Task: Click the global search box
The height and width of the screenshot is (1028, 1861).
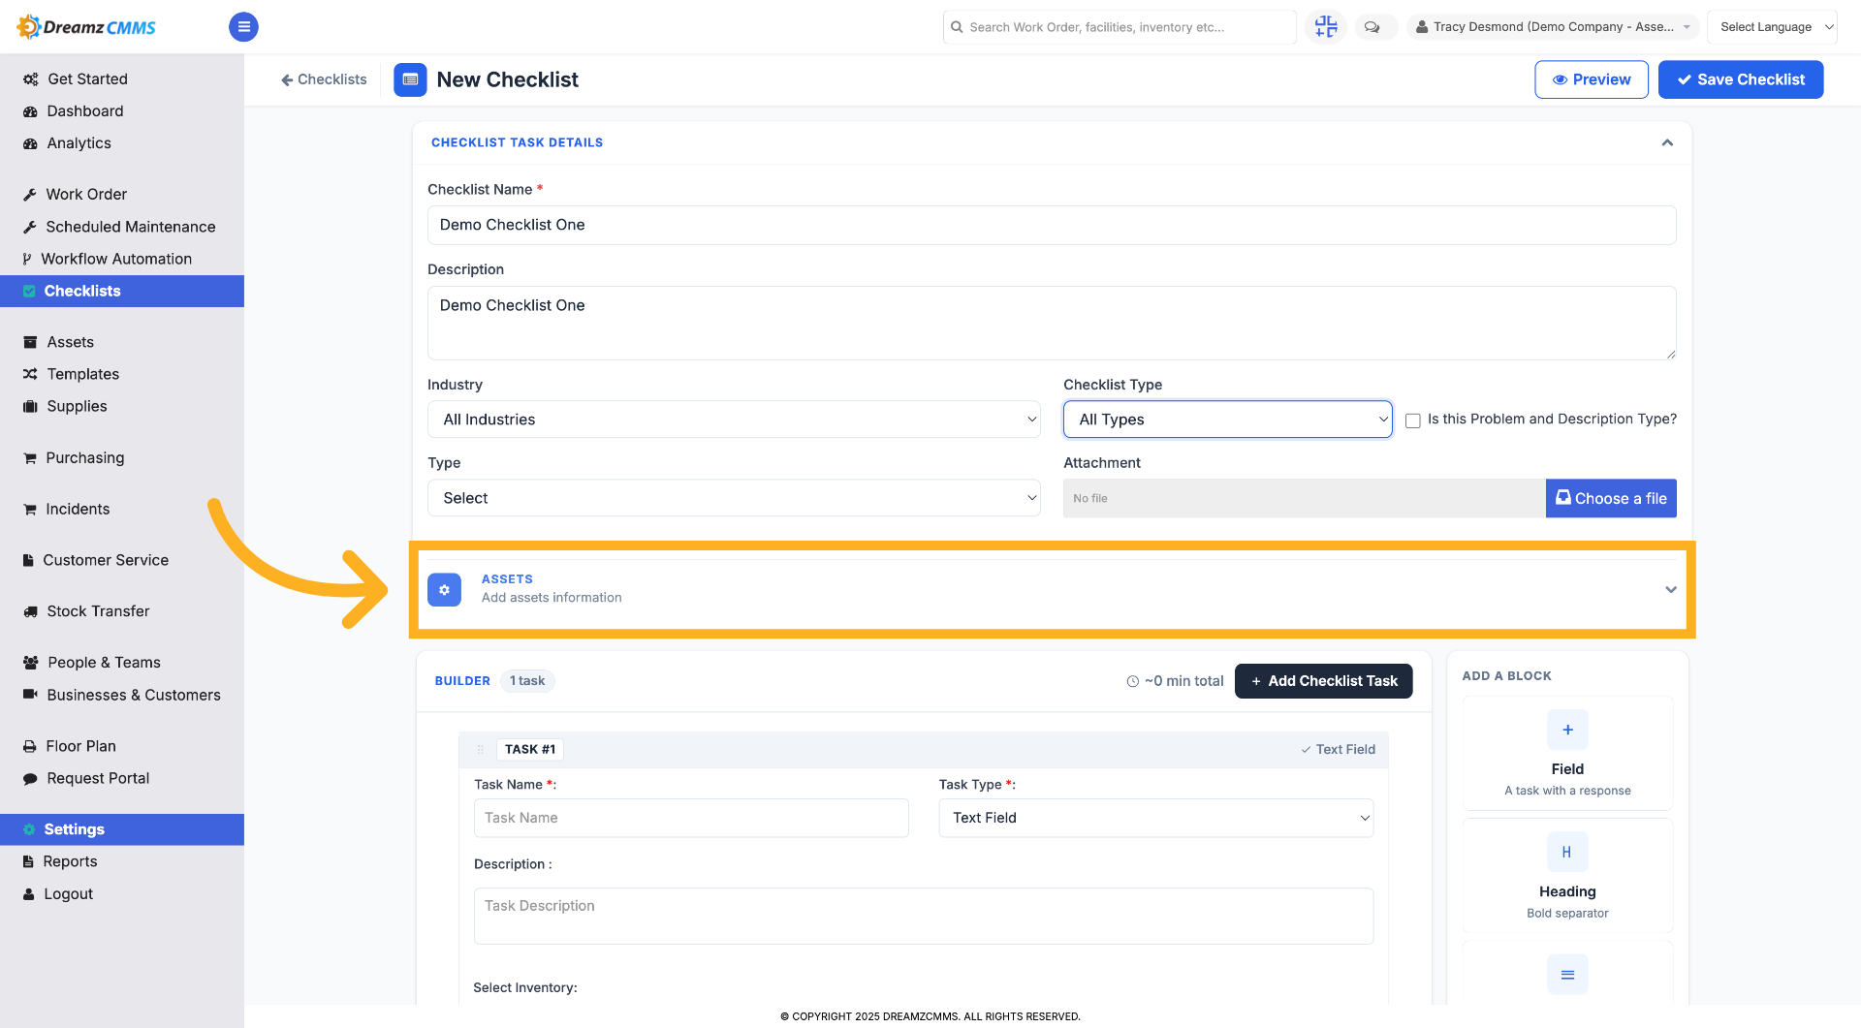Action: (1120, 27)
